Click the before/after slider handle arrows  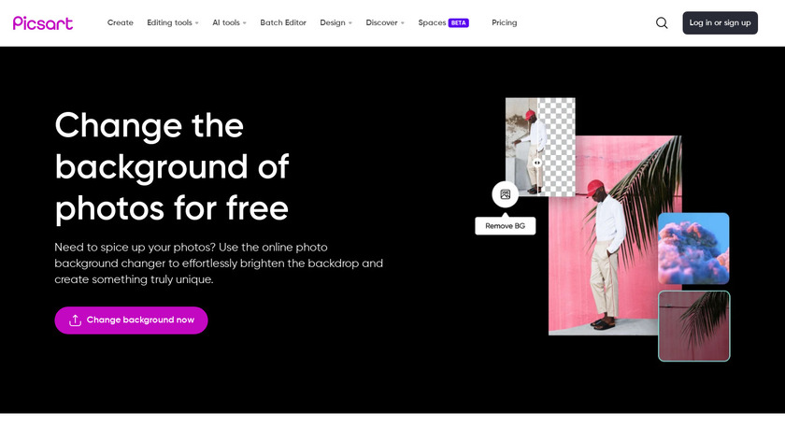[x=537, y=163]
